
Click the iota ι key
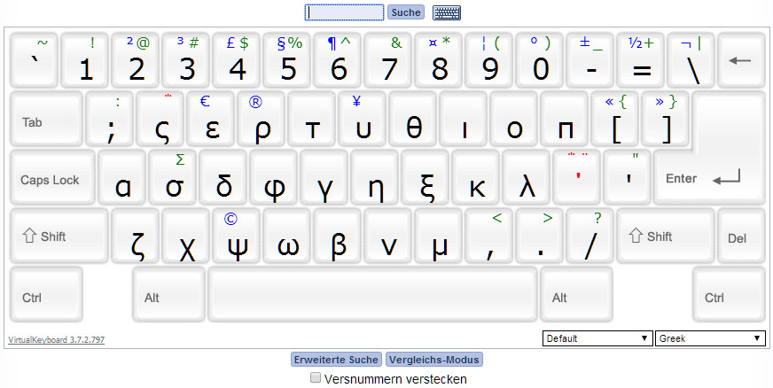(463, 120)
